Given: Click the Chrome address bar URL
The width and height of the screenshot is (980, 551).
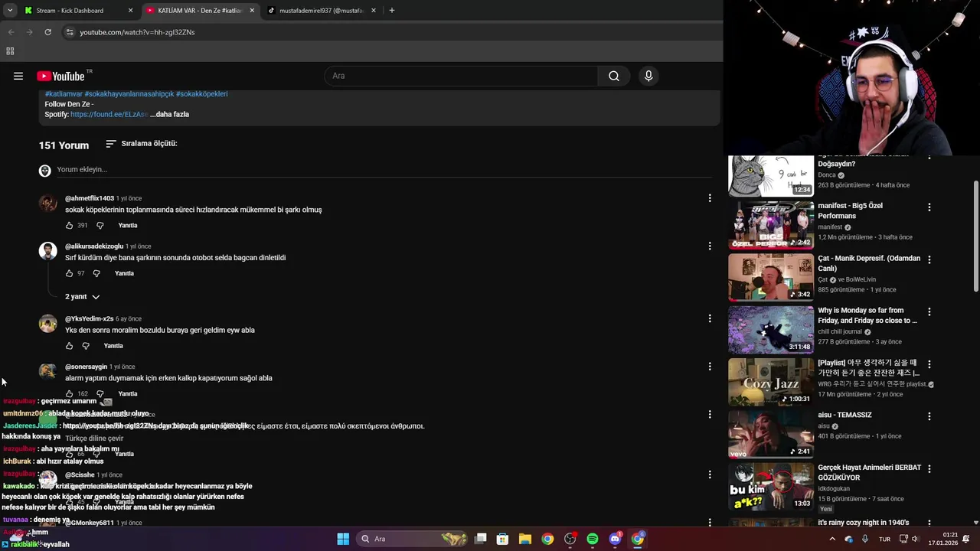Looking at the screenshot, I should click(x=137, y=32).
